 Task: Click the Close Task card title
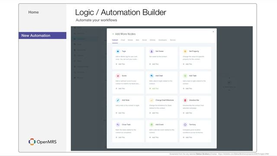pos(126,124)
